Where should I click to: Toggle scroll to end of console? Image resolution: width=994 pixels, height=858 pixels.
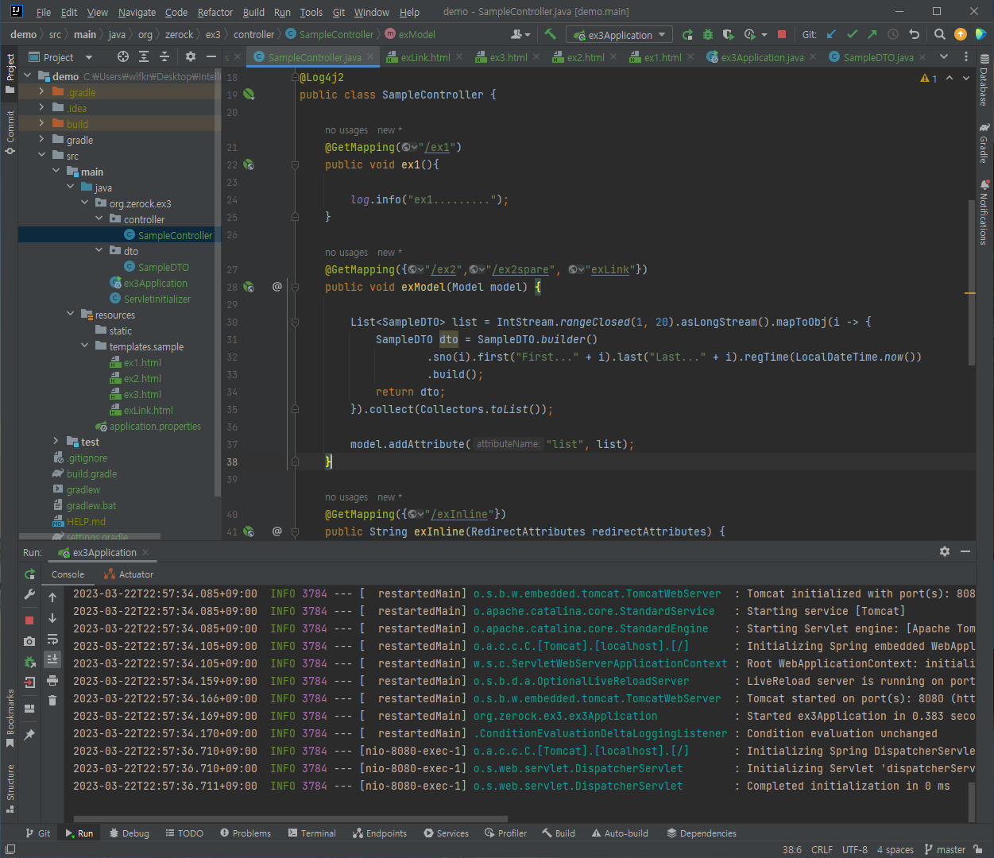[52, 659]
